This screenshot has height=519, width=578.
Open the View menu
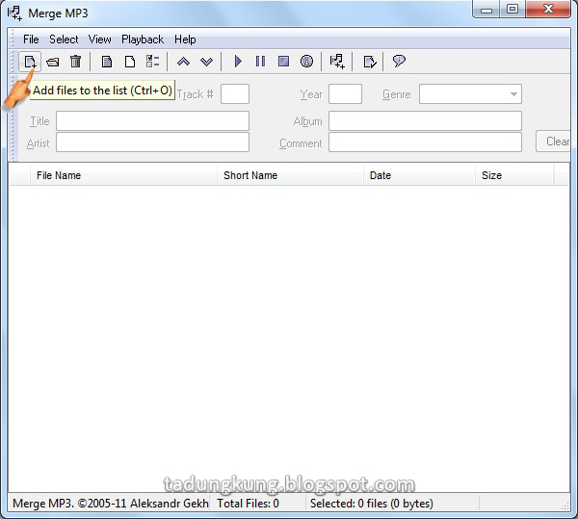tap(99, 39)
